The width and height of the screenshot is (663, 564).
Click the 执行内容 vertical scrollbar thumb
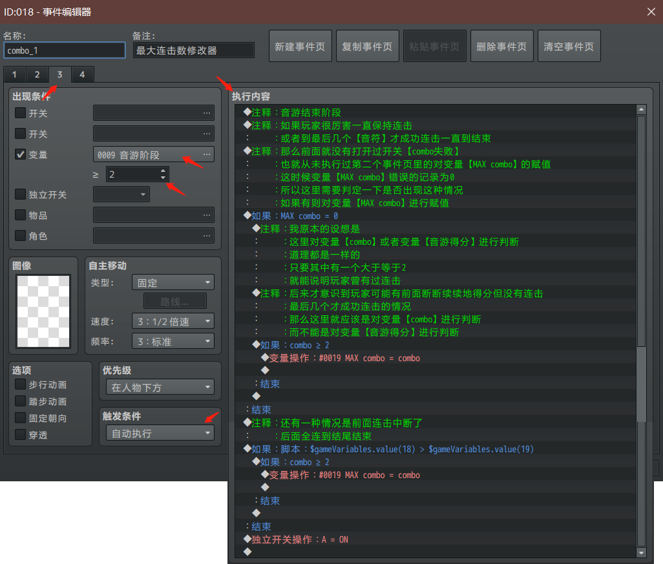[x=642, y=231]
